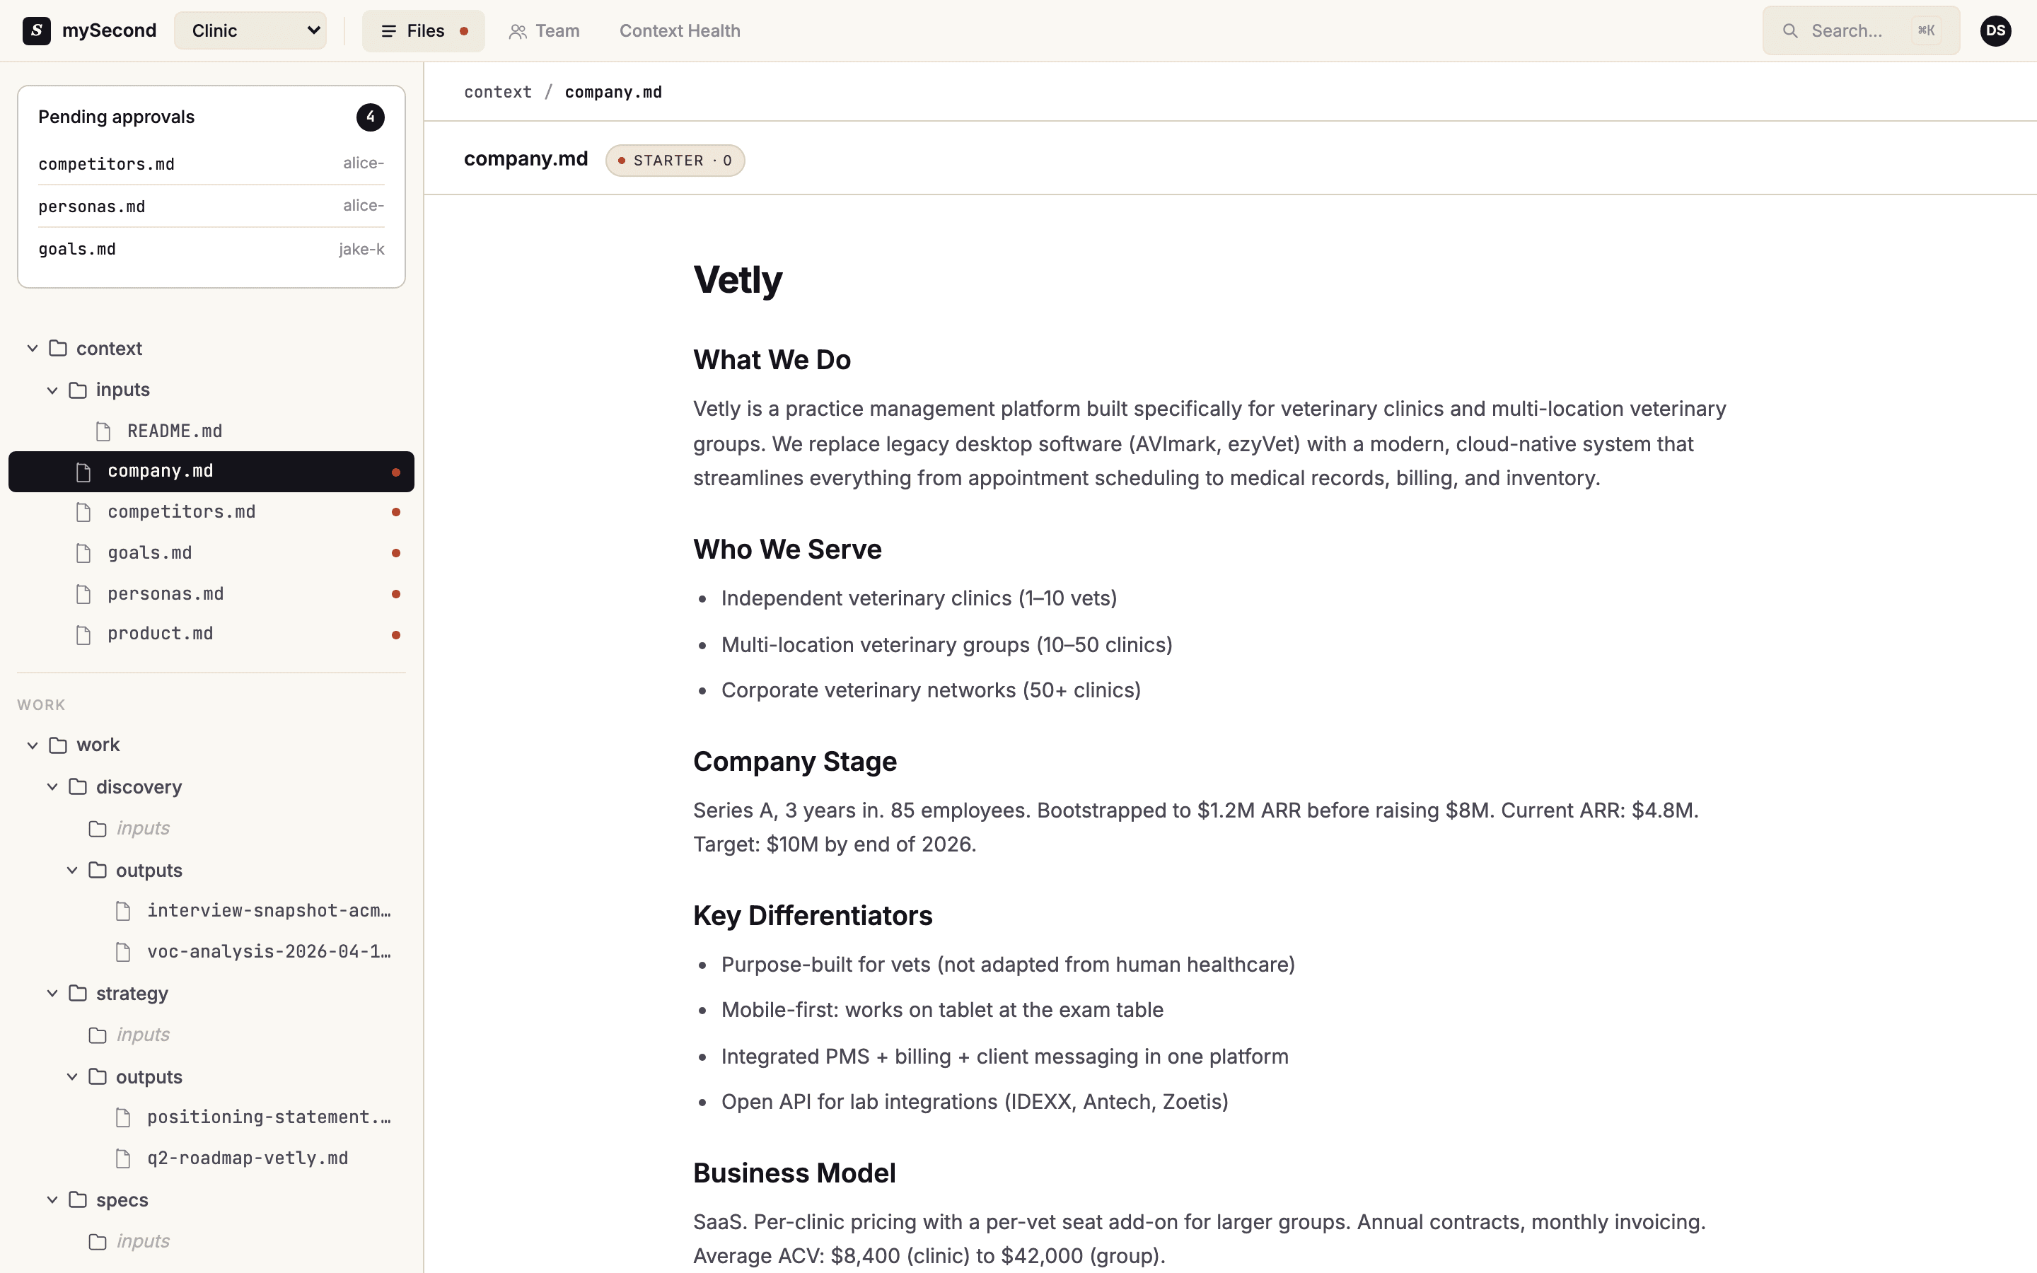
Task: Click the specs folder icon
Action: point(79,1199)
